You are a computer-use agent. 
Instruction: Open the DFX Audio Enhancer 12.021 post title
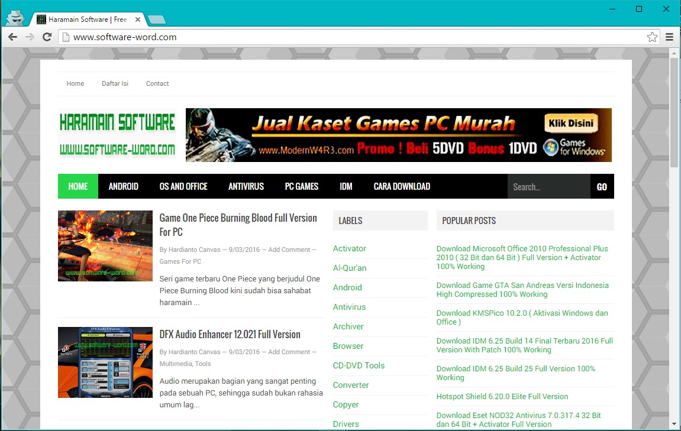(230, 334)
